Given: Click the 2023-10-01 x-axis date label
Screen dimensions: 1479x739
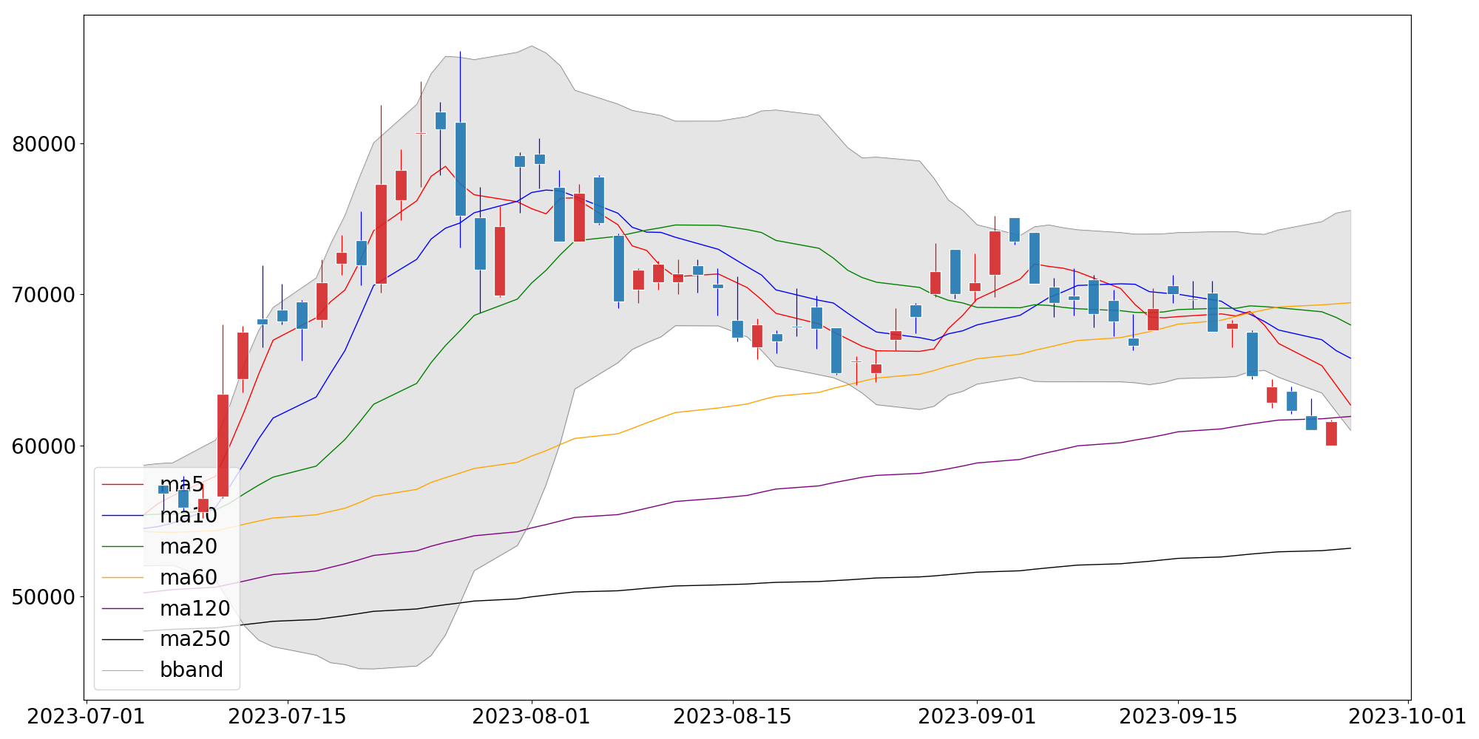Looking at the screenshot, I should 1408,717.
